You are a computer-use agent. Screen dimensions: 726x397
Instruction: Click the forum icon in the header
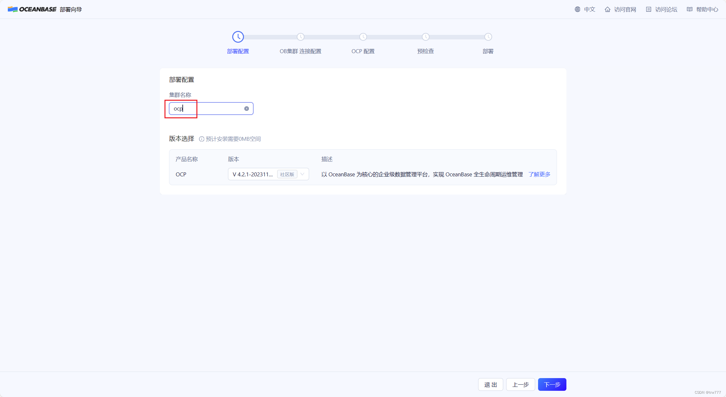click(x=648, y=9)
